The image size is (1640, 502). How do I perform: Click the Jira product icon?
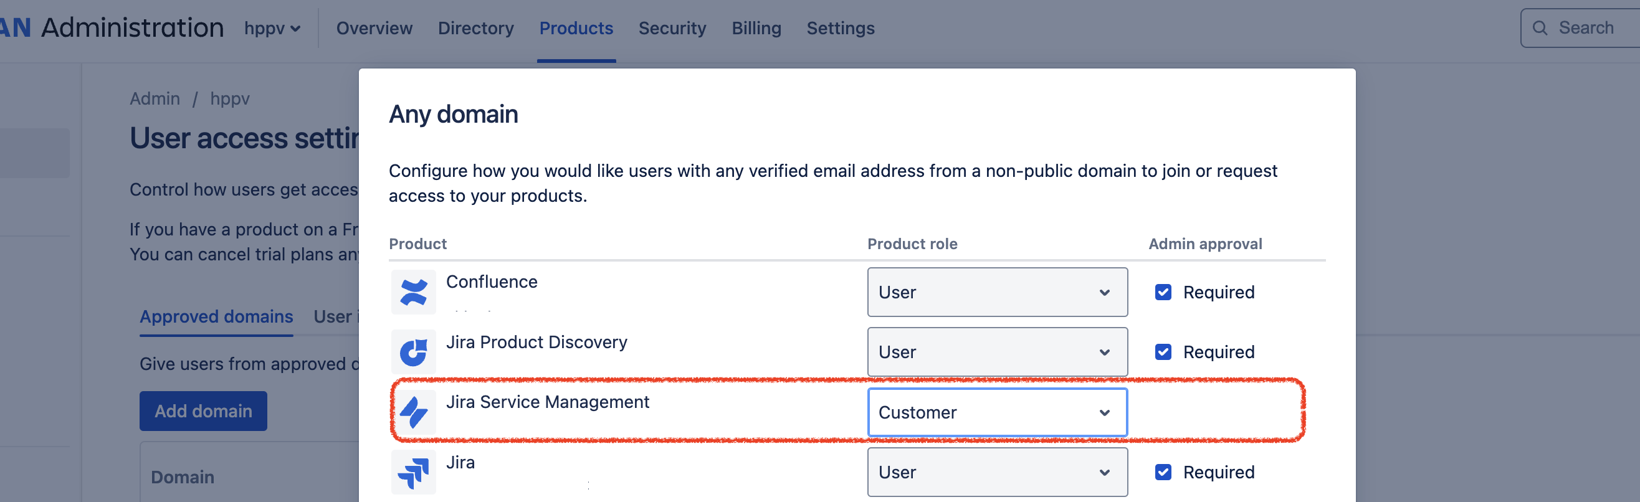pos(413,472)
